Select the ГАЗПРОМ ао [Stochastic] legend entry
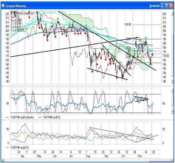Screen dimensions: 175x163 click(x=20, y=117)
